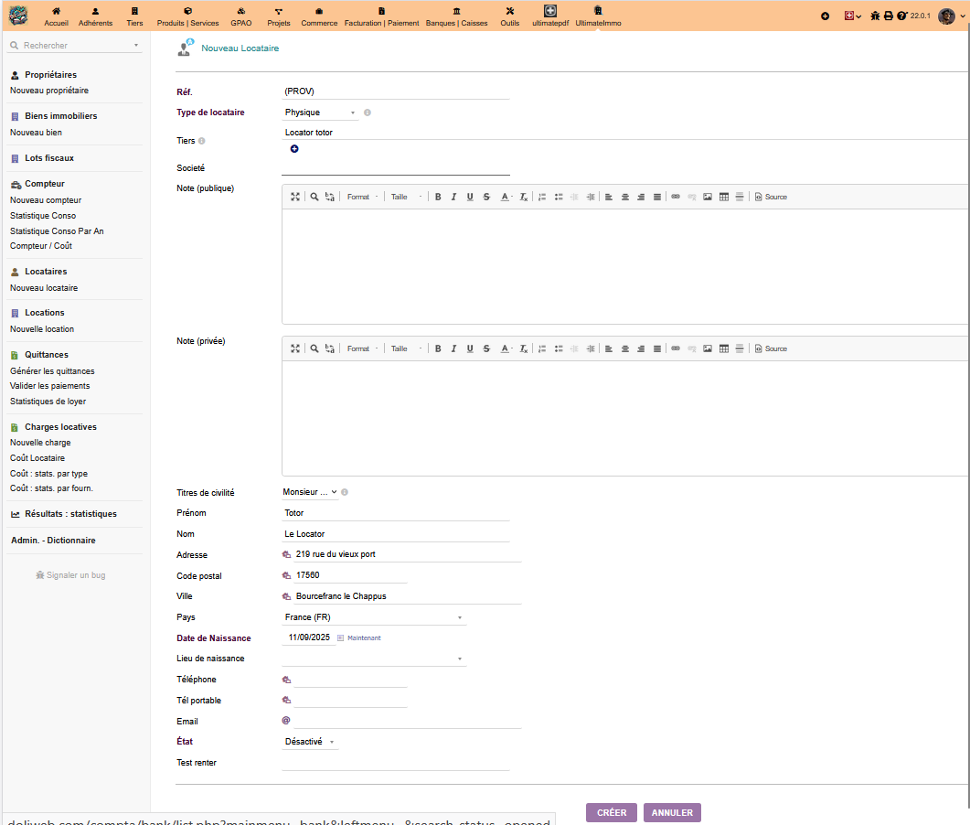The height and width of the screenshot is (825, 970).
Task: Click into the Téléphone input field
Action: click(x=349, y=680)
